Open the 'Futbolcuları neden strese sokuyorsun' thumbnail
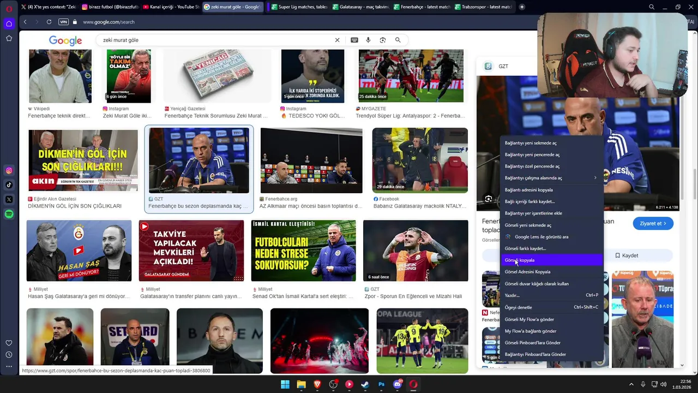The height and width of the screenshot is (393, 698). 304,251
